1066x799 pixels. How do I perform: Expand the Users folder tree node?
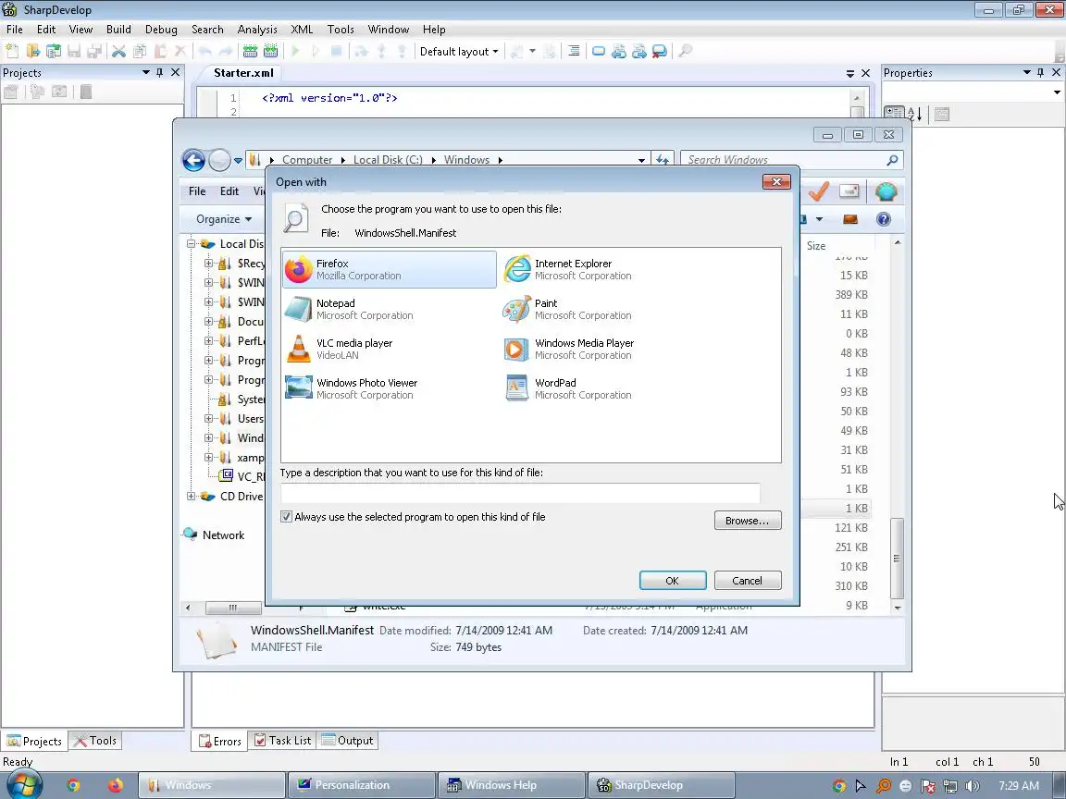click(x=209, y=419)
